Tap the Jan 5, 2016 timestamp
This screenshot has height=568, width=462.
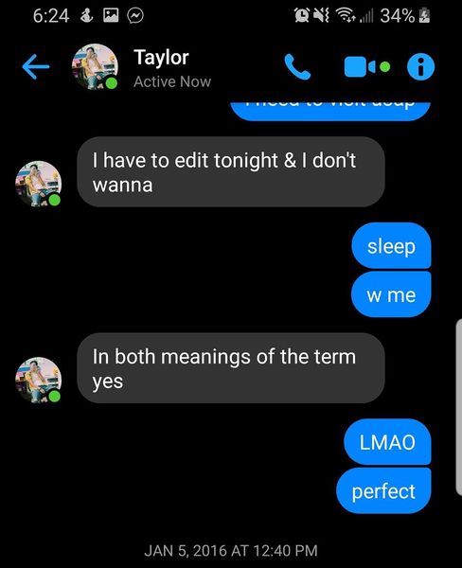231,551
